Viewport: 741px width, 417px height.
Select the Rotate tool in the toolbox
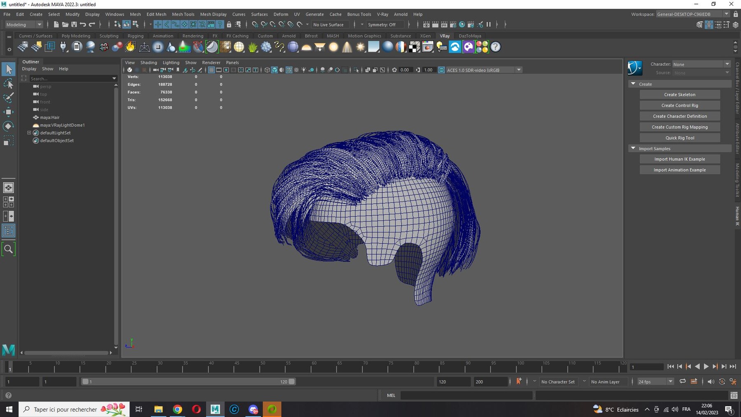[8, 126]
